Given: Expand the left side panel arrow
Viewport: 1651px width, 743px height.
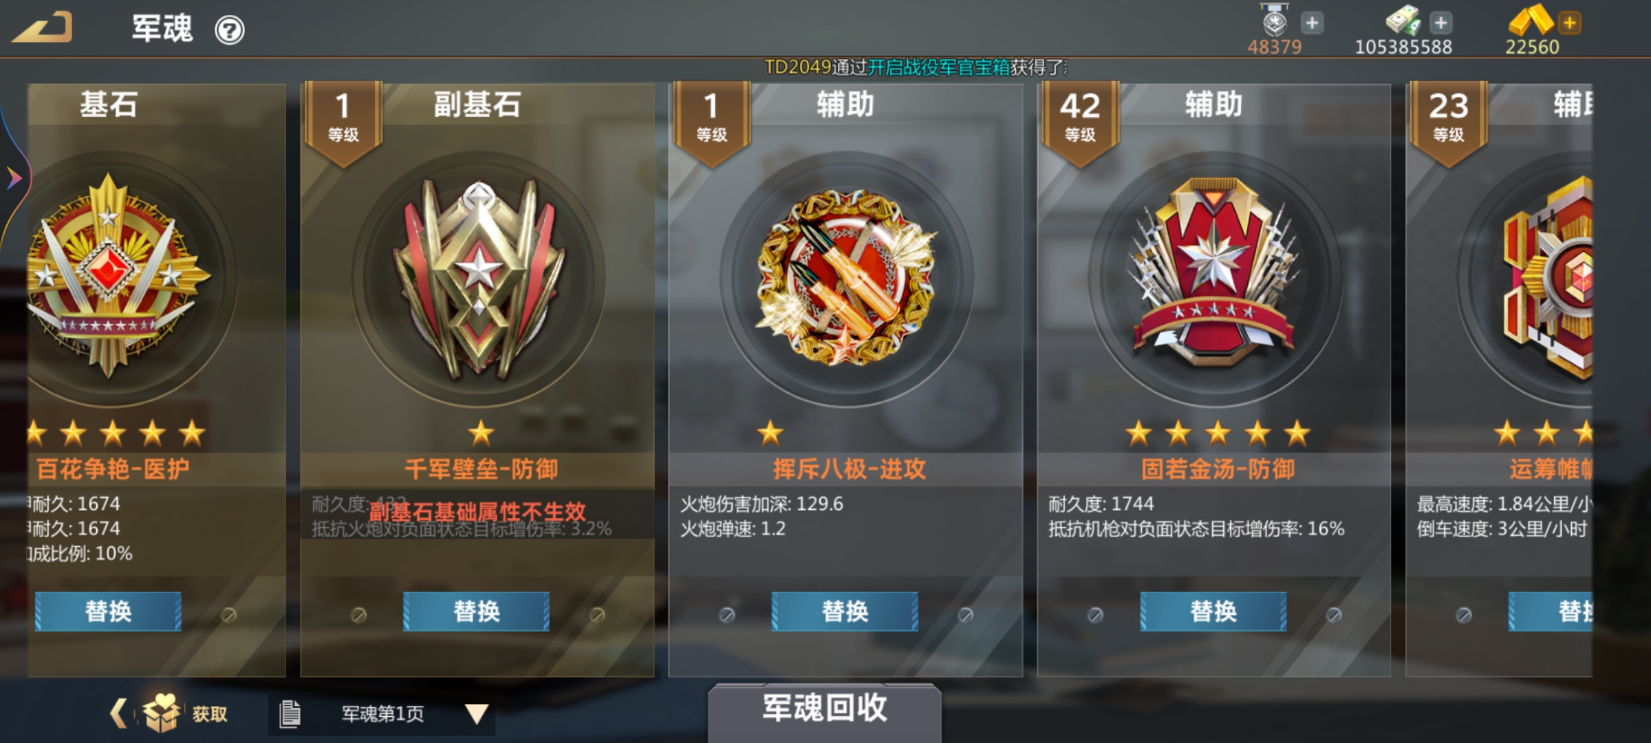Looking at the screenshot, I should [x=14, y=178].
